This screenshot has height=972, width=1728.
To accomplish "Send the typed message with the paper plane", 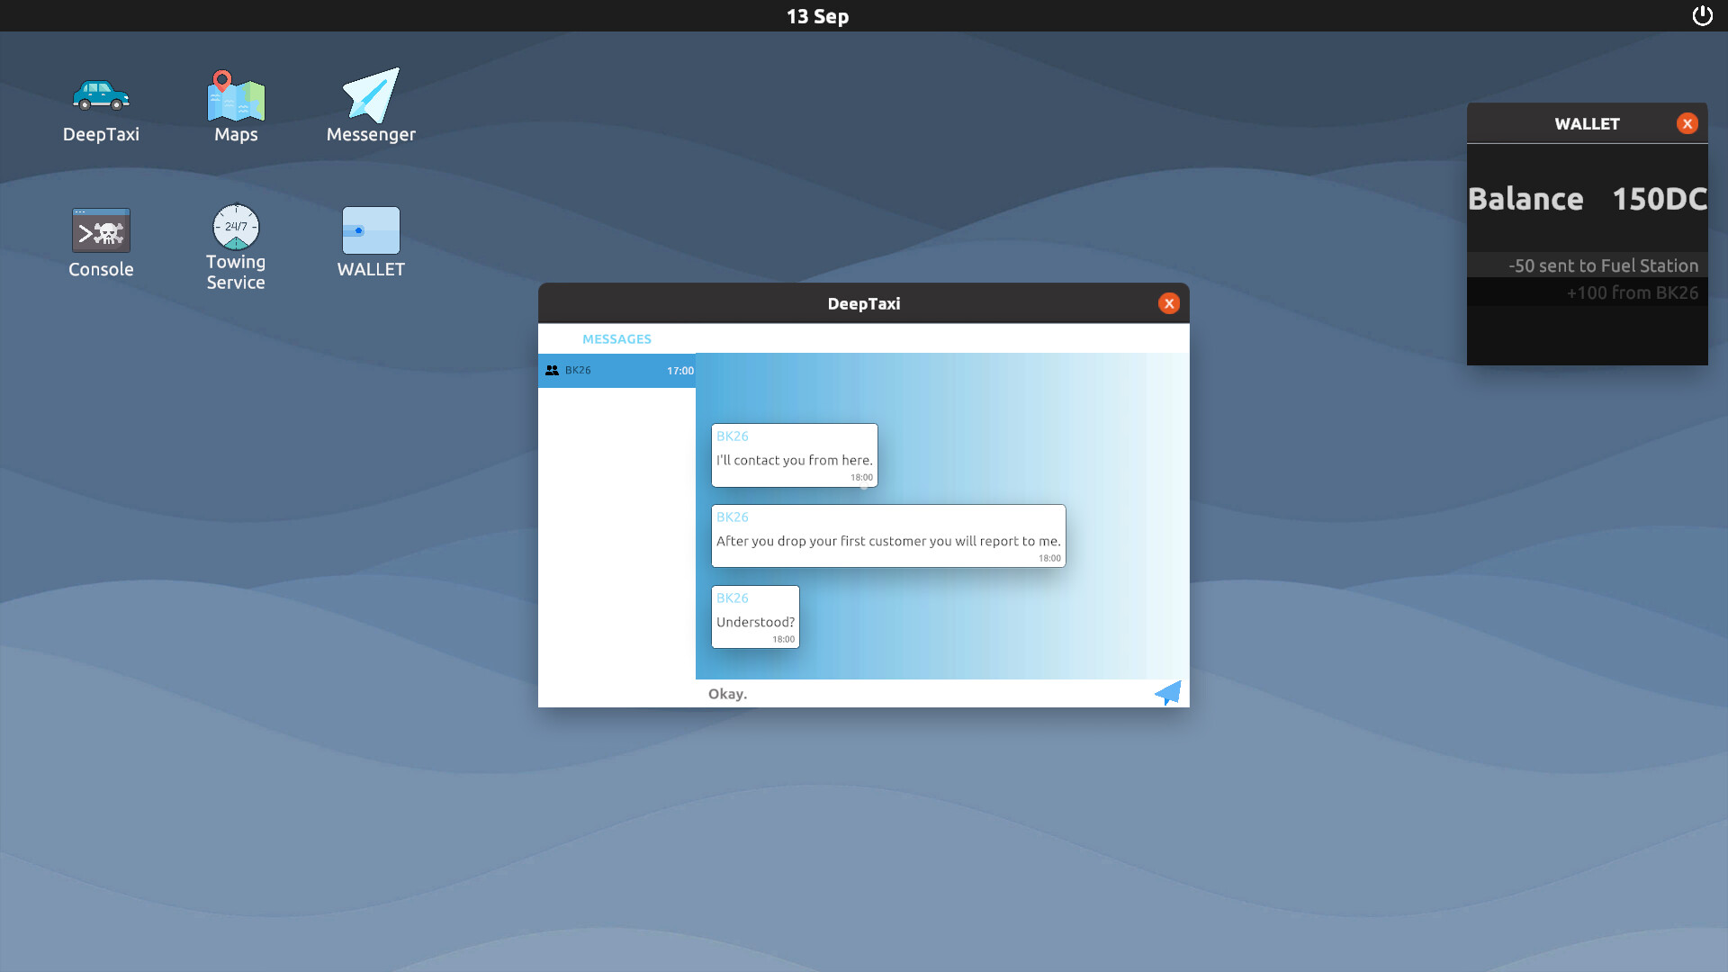I will [1167, 693].
